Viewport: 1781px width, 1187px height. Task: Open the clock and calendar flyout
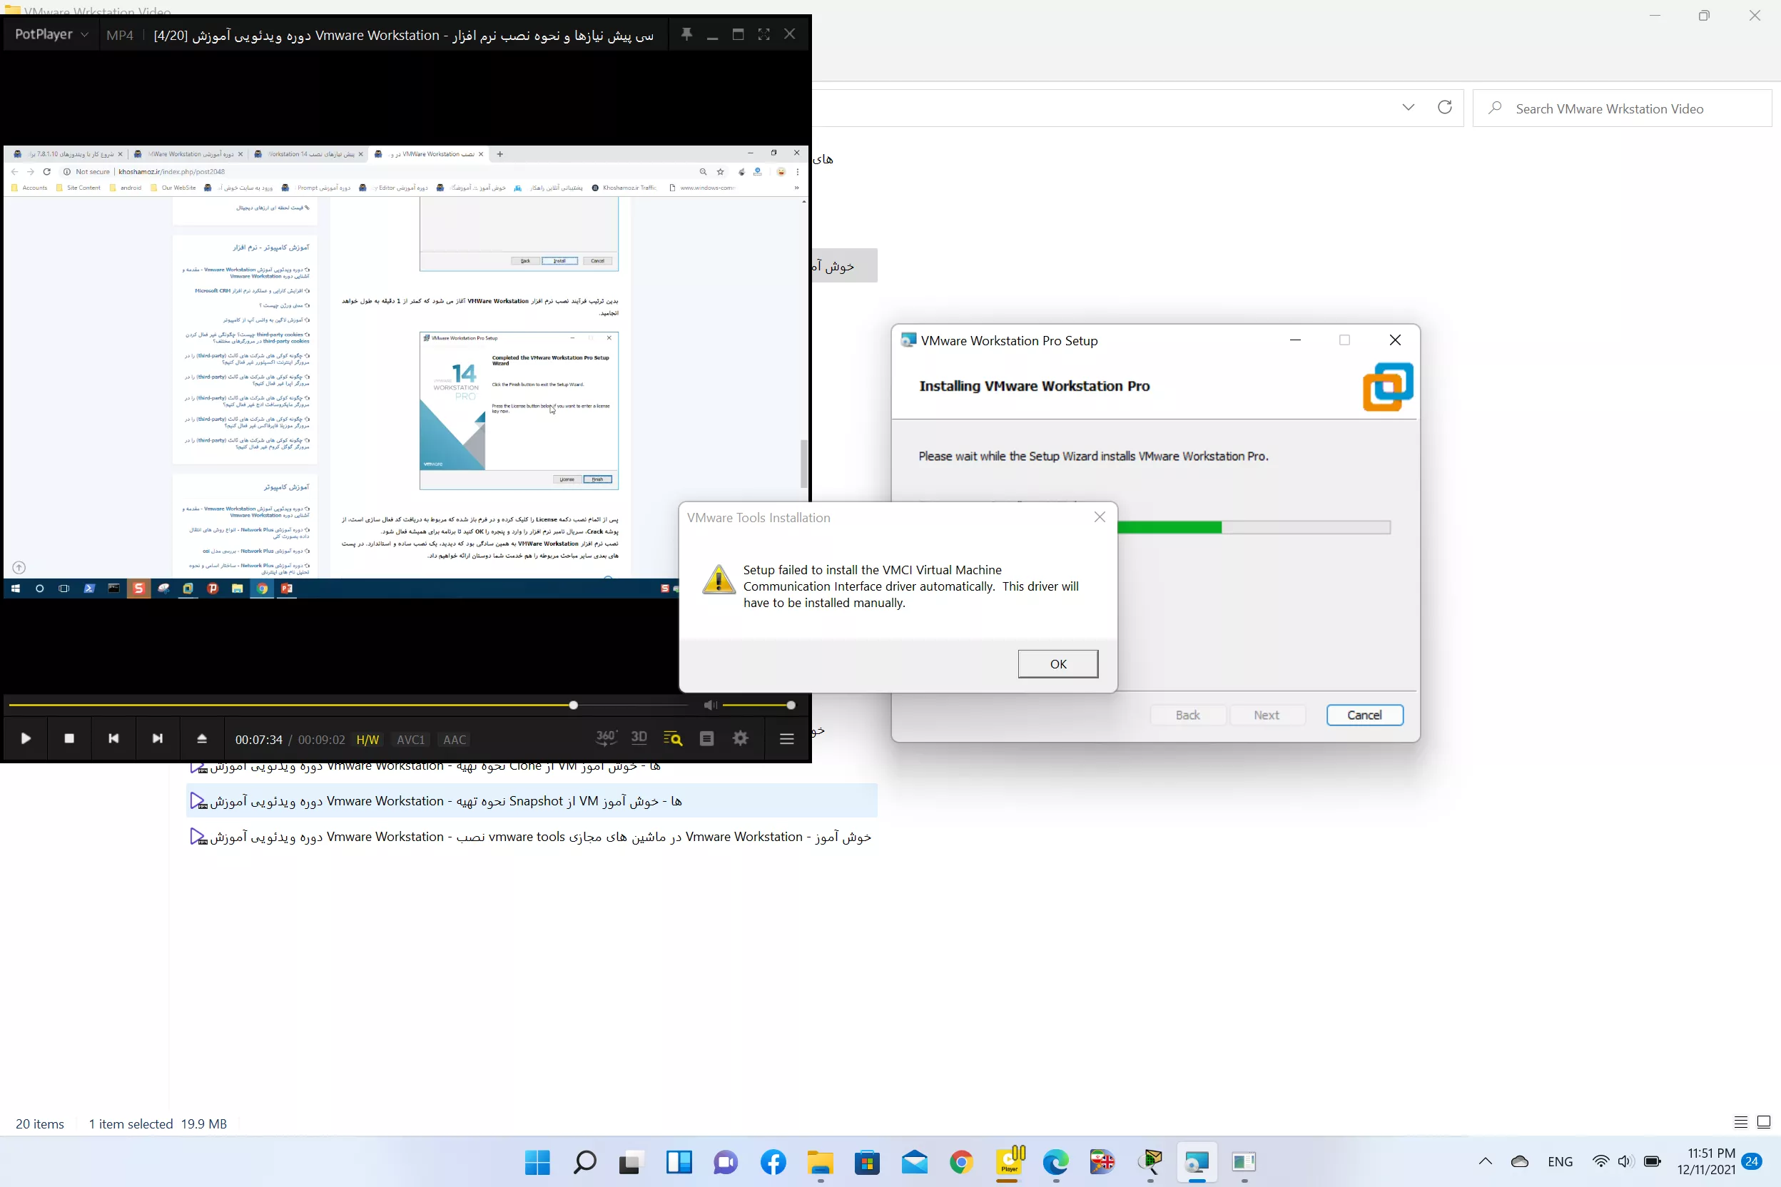pos(1706,1161)
